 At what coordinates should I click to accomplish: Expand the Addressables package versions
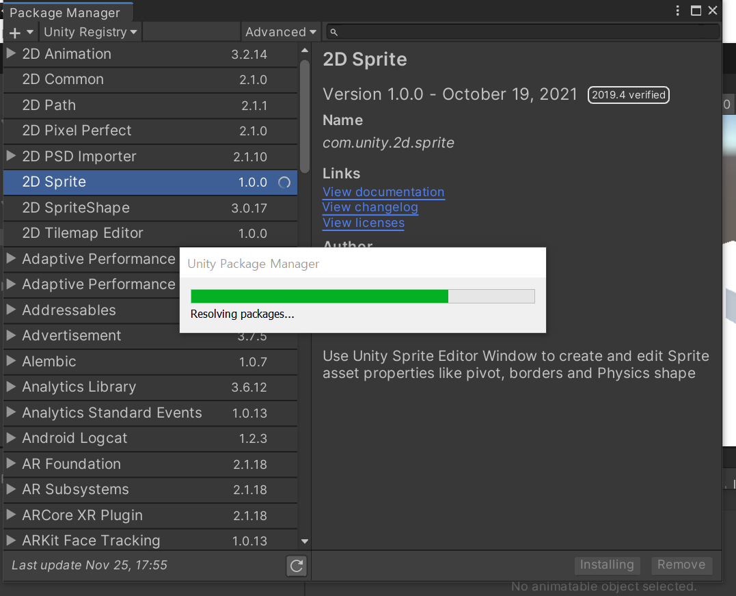coord(11,309)
